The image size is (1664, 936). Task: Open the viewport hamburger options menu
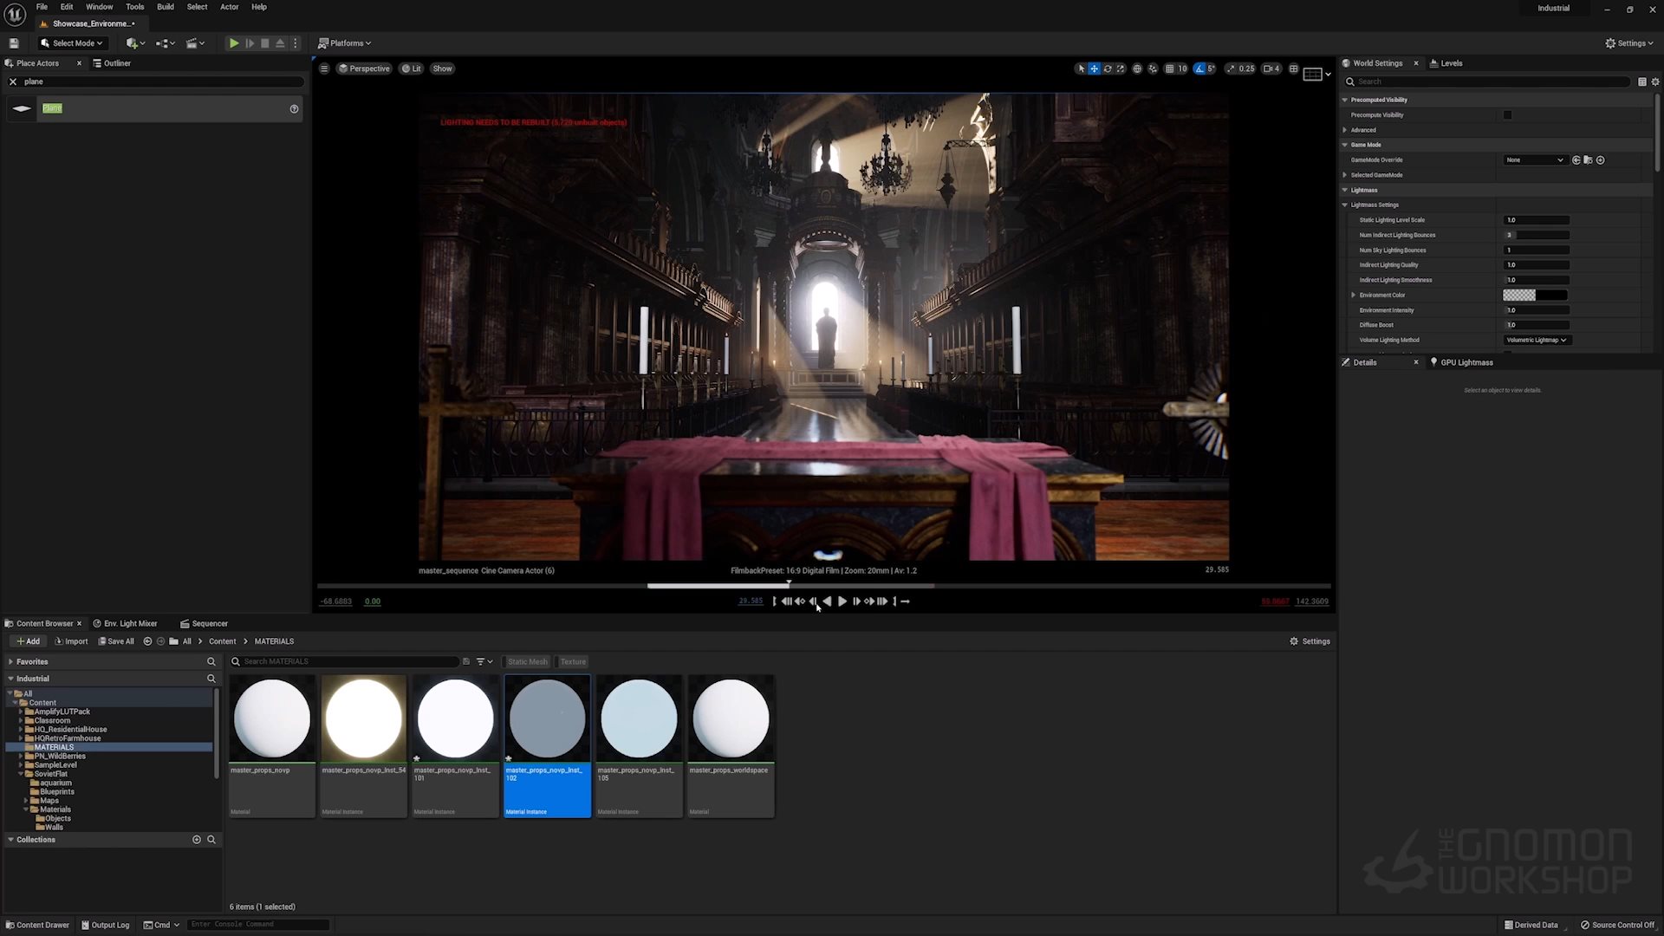click(x=324, y=68)
